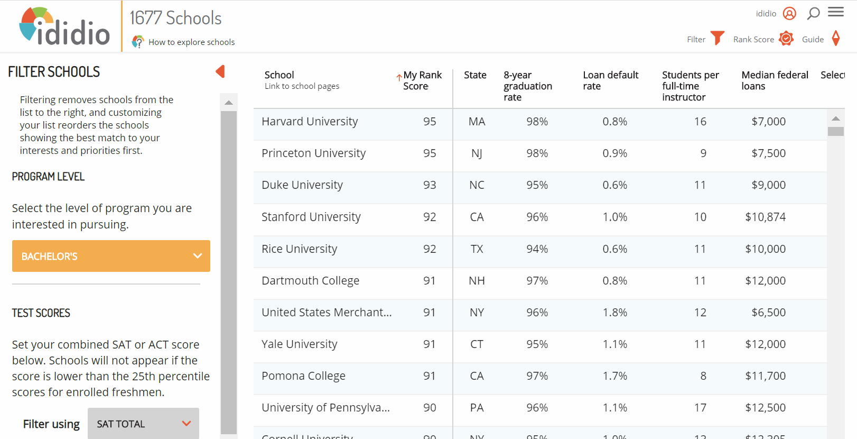This screenshot has width=857, height=439.
Task: Open the Rank Score gear icon
Action: pyautogui.click(x=786, y=39)
